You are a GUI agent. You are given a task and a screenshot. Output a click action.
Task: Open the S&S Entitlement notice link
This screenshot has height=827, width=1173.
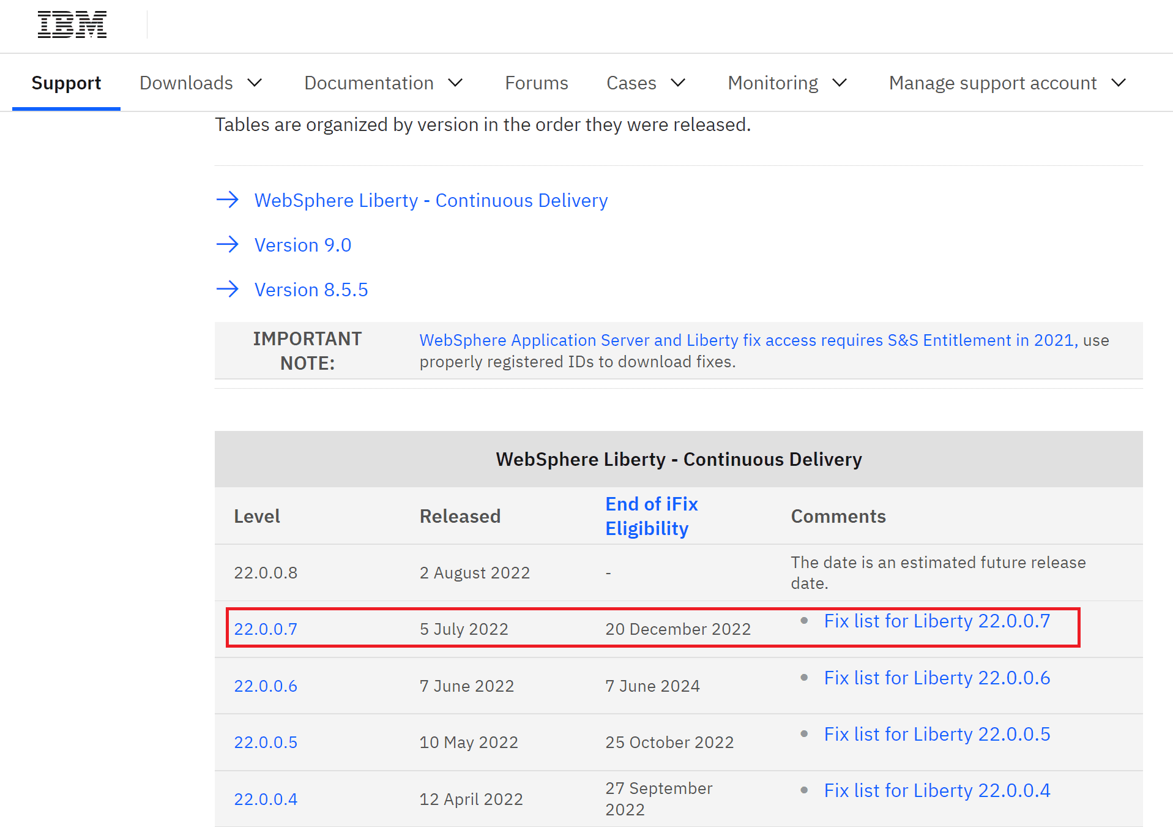tap(748, 340)
